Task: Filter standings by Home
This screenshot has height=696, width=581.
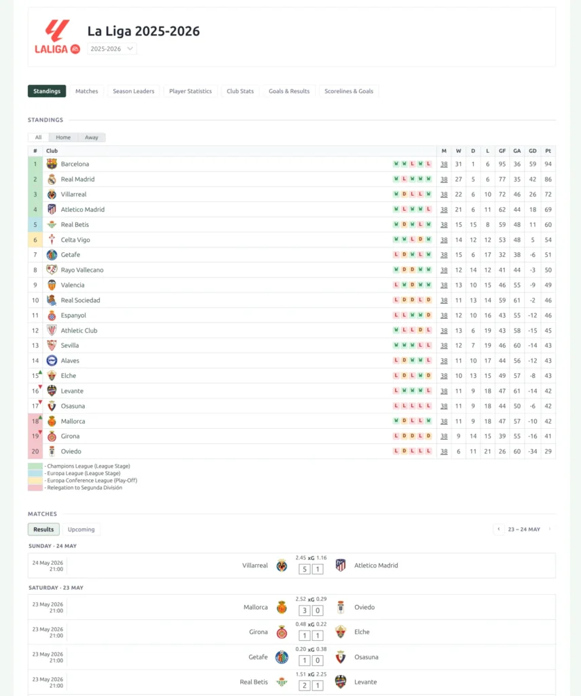Action: click(63, 137)
